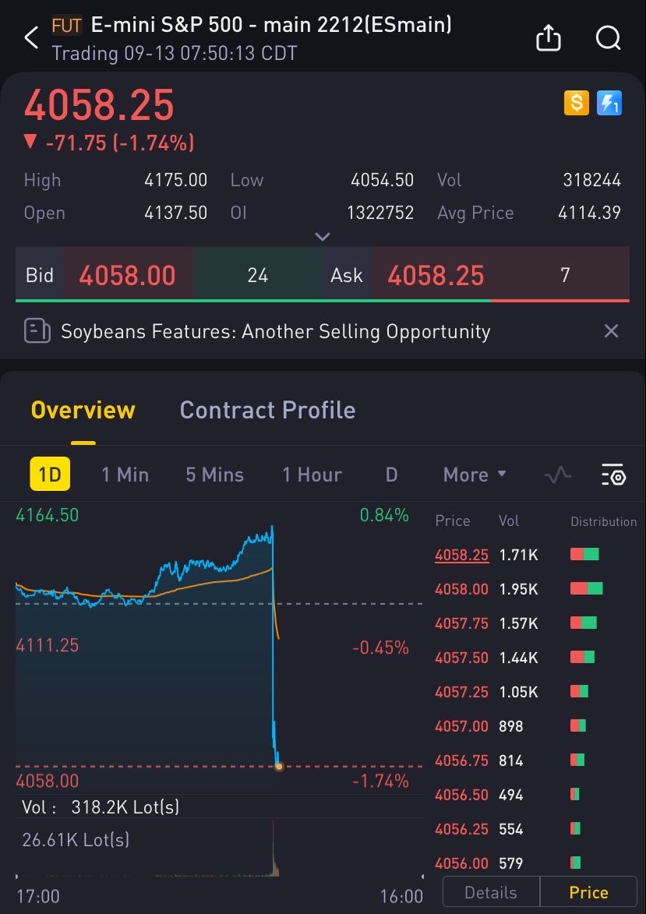Tap the Distribution column header
This screenshot has width=646, height=914.
point(603,522)
